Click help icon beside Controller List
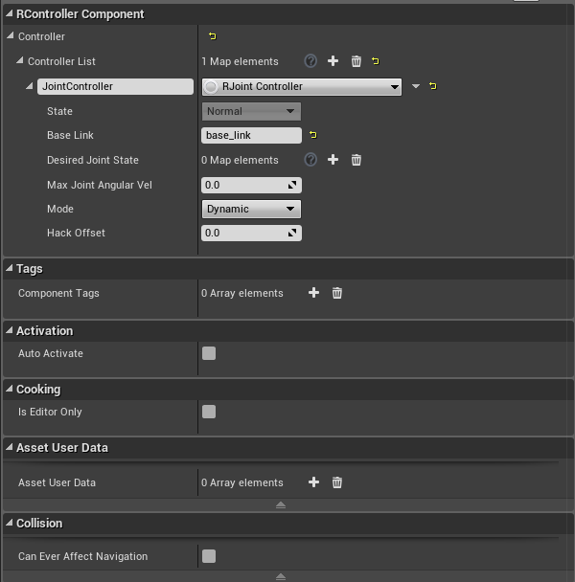 [x=310, y=61]
